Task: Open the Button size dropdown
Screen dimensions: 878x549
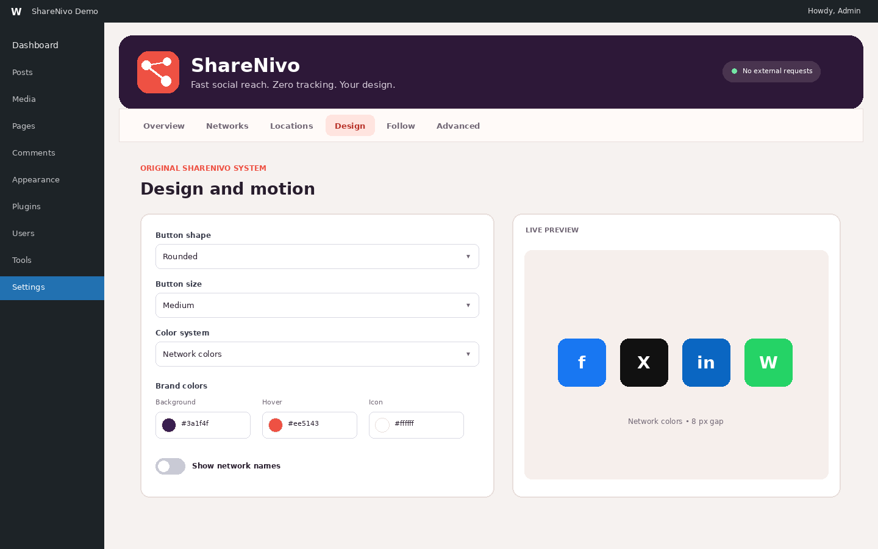Action: (317, 306)
